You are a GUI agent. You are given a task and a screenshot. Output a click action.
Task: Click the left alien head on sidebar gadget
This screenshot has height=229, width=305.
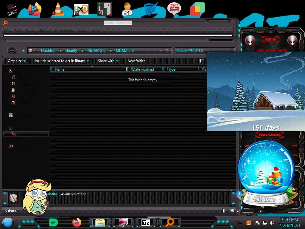coord(250,41)
